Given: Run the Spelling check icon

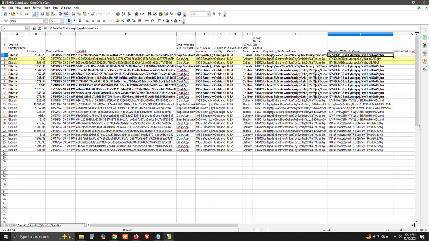Looking at the screenshot, I should (60, 14).
